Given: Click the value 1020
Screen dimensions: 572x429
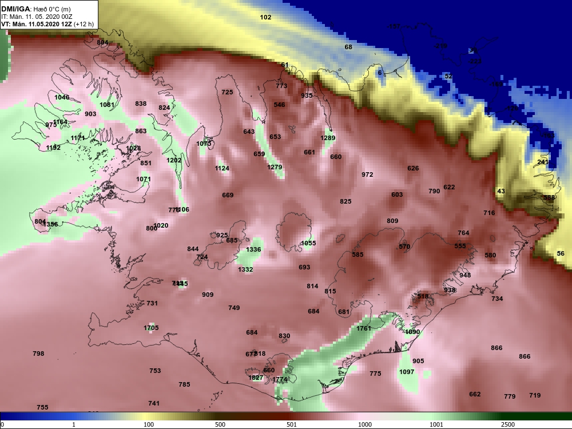Looking at the screenshot, I should coord(161,225).
